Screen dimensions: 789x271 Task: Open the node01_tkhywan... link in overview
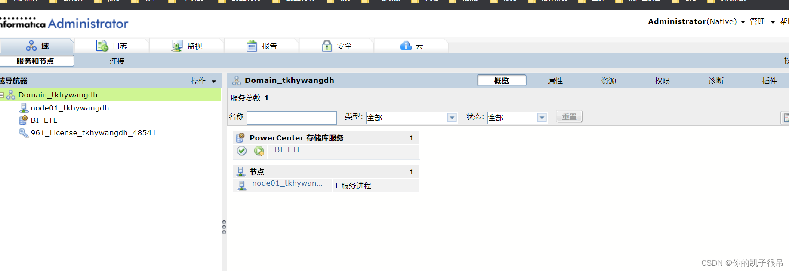click(x=287, y=183)
